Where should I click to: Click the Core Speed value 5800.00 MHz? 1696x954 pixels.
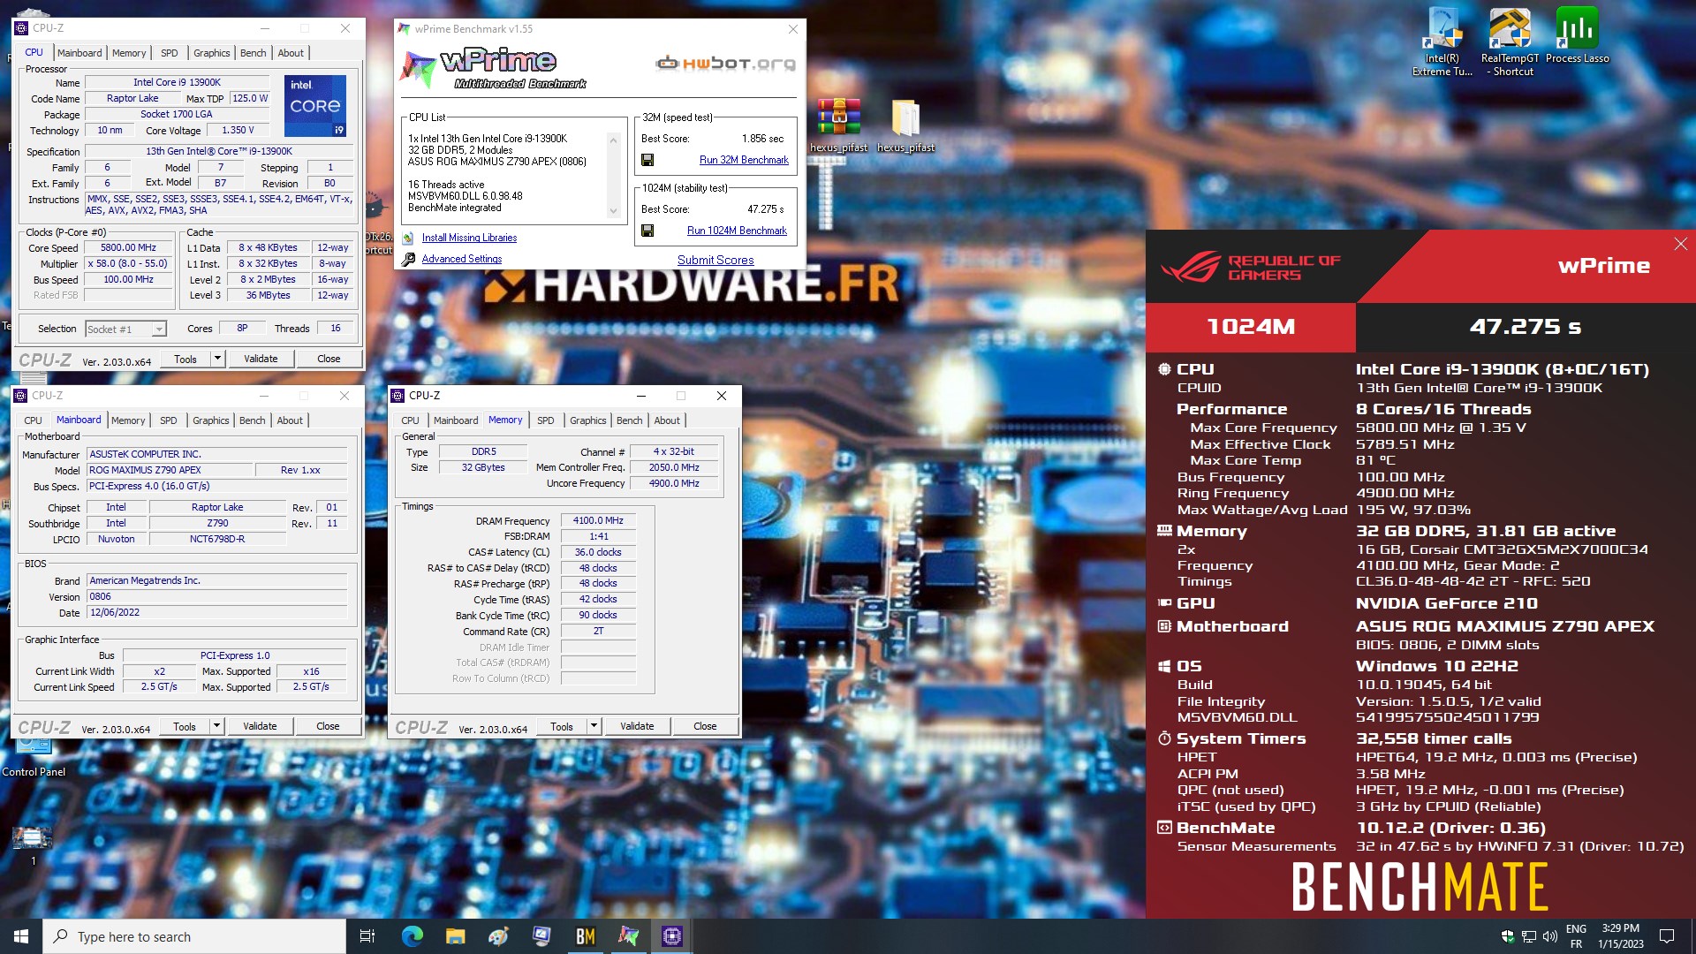128,248
